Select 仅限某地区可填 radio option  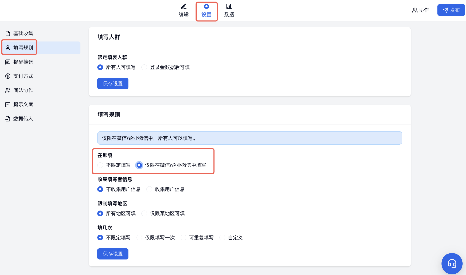144,213
